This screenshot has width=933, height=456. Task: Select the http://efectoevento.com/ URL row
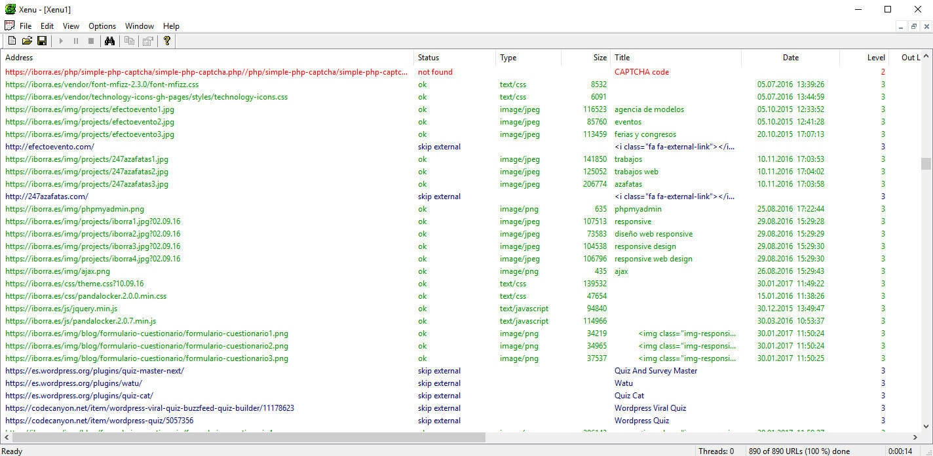click(50, 147)
